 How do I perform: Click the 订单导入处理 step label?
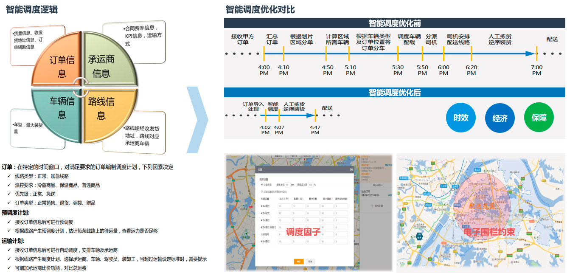click(x=253, y=107)
